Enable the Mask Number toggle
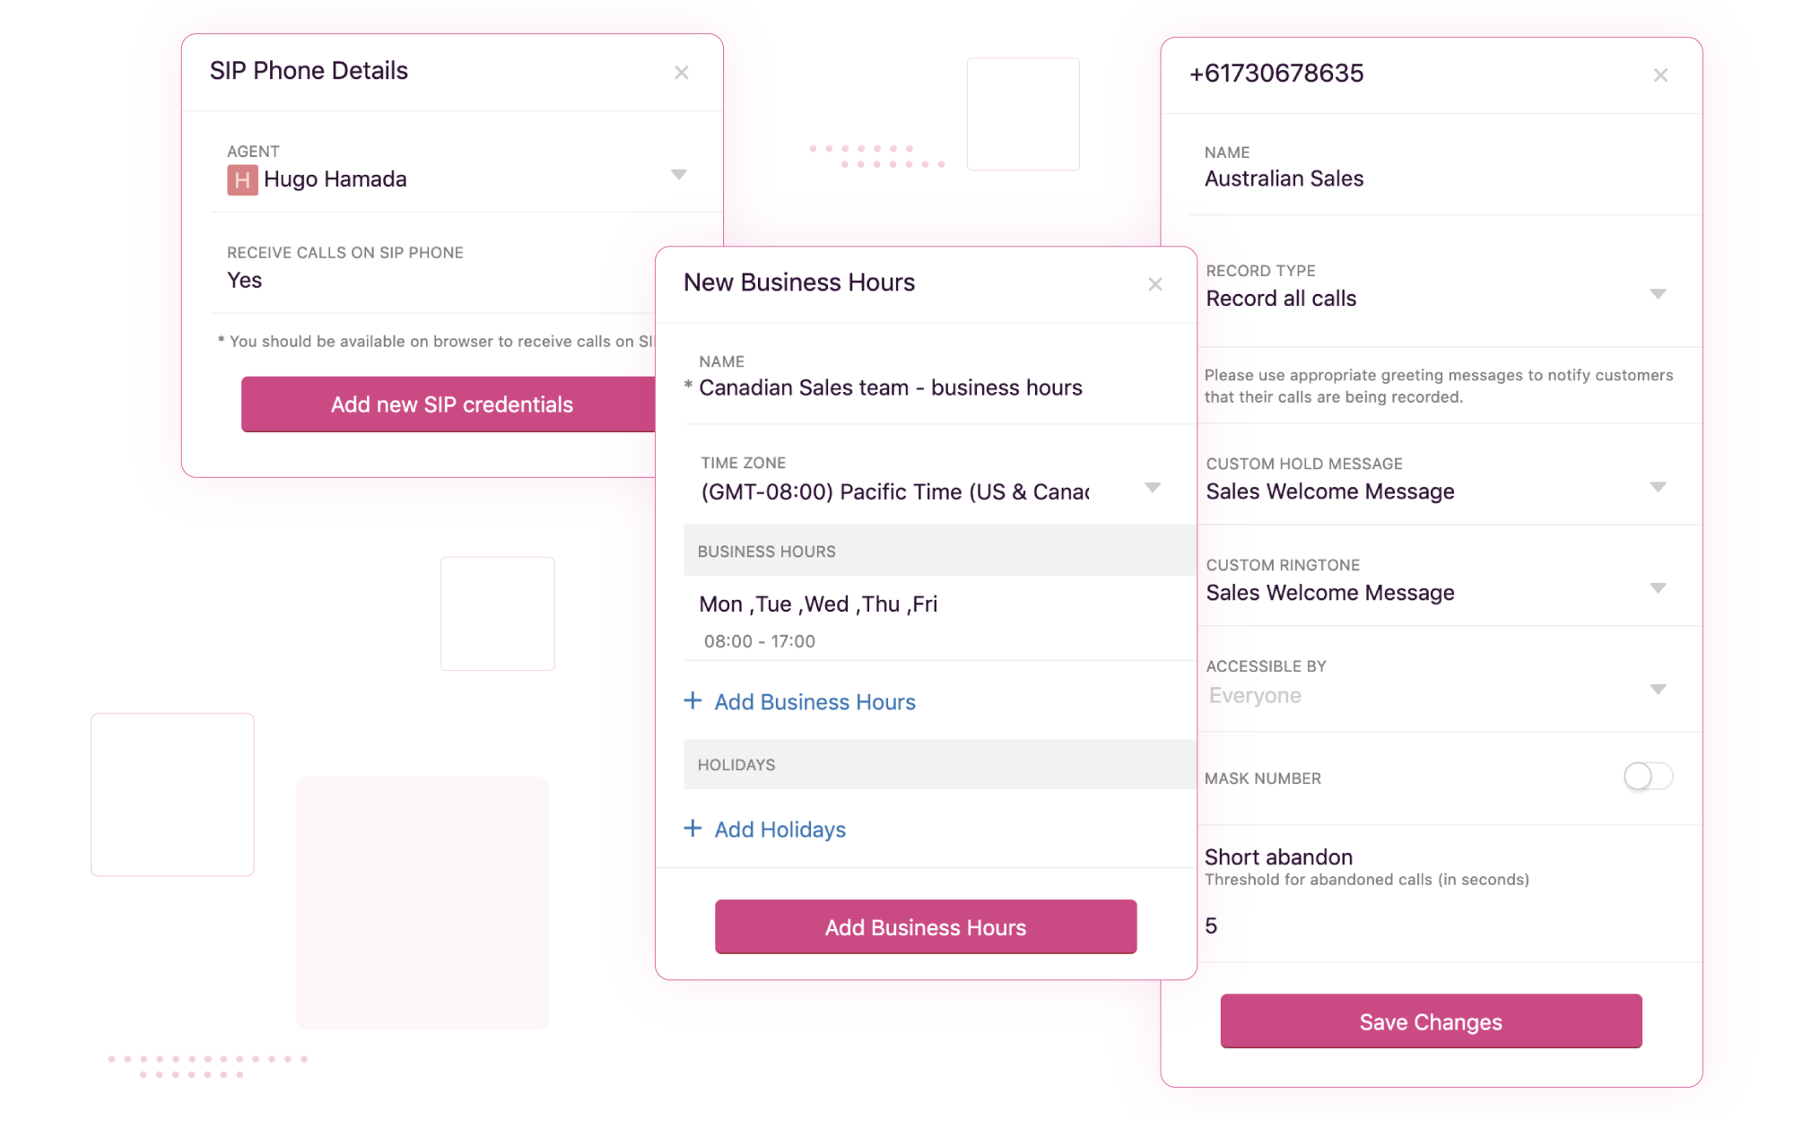1794x1121 pixels. point(1648,775)
